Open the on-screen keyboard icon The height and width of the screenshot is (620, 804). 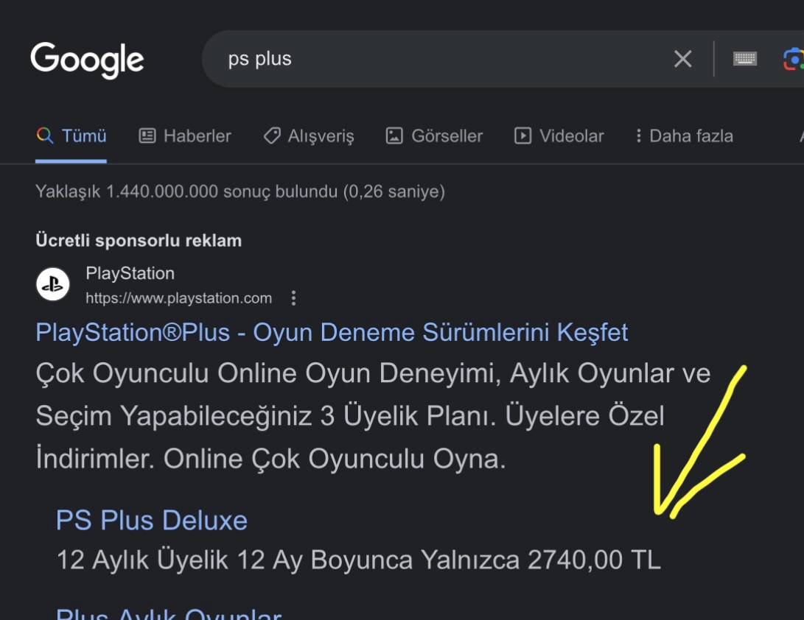(745, 59)
